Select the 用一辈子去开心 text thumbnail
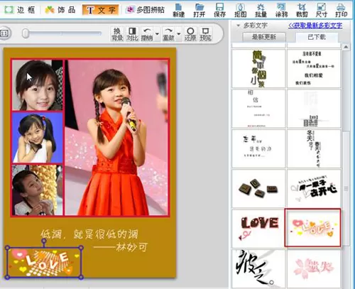Image resolution: width=355 pixels, height=289 pixels. coord(314,188)
